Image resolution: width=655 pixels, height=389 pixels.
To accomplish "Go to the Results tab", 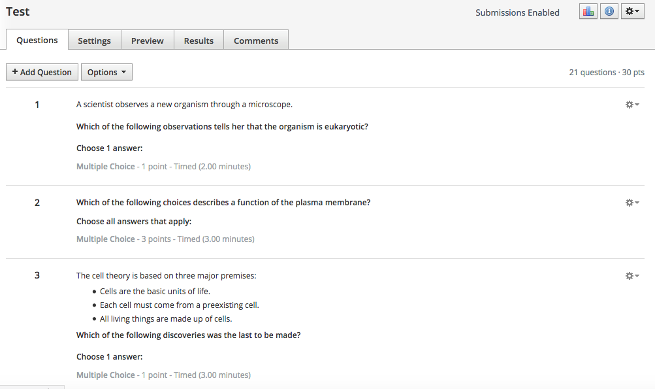I will [199, 41].
